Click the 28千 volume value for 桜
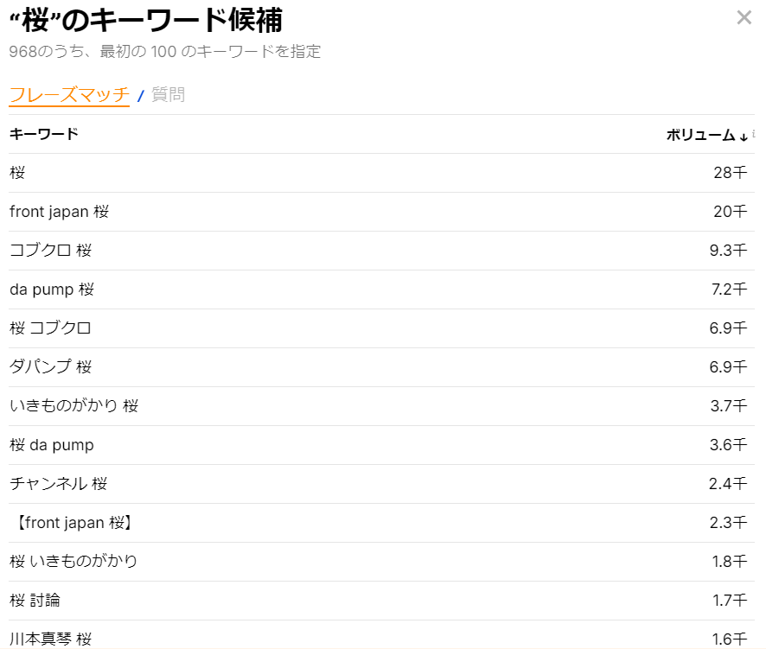The width and height of the screenshot is (766, 649). pos(732,173)
